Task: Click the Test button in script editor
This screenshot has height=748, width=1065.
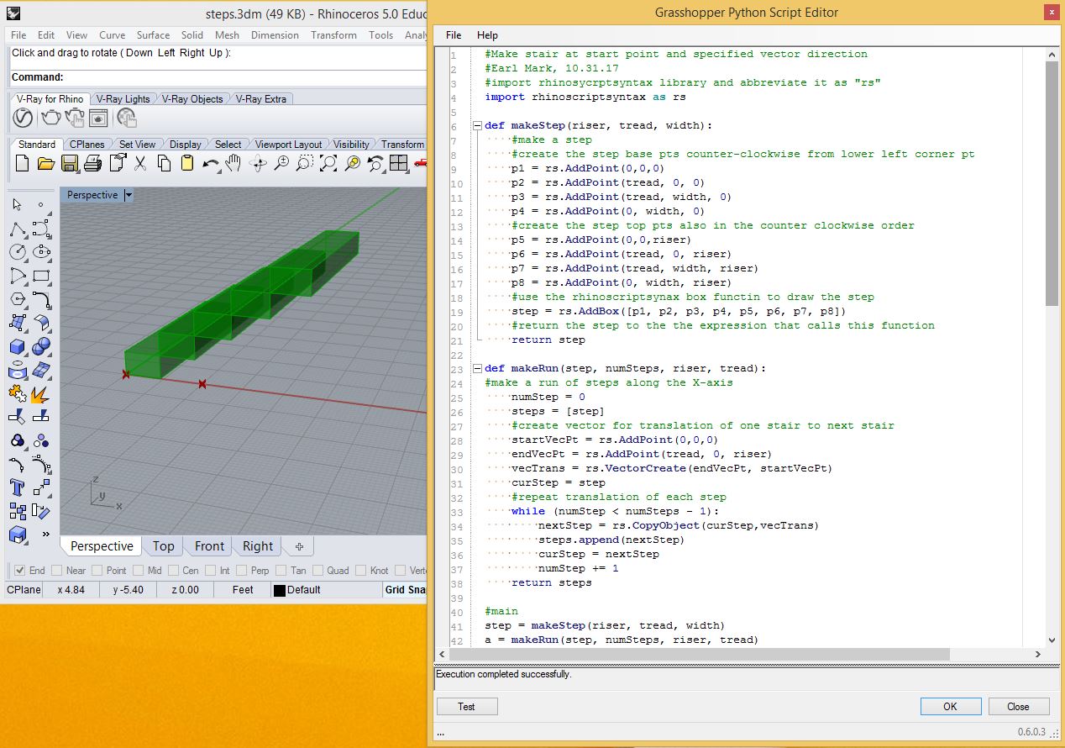Action: (x=467, y=707)
